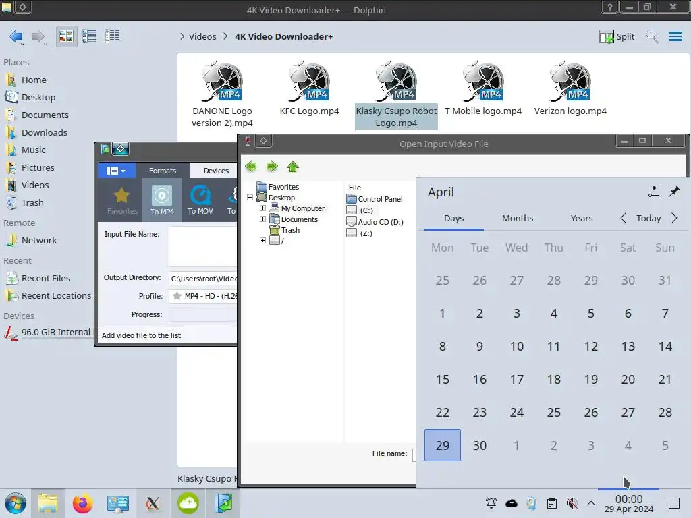
Task: Switch Dolphin to details view mode
Action: [113, 36]
